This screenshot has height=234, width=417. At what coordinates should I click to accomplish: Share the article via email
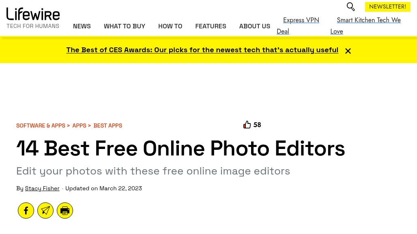[x=45, y=211]
